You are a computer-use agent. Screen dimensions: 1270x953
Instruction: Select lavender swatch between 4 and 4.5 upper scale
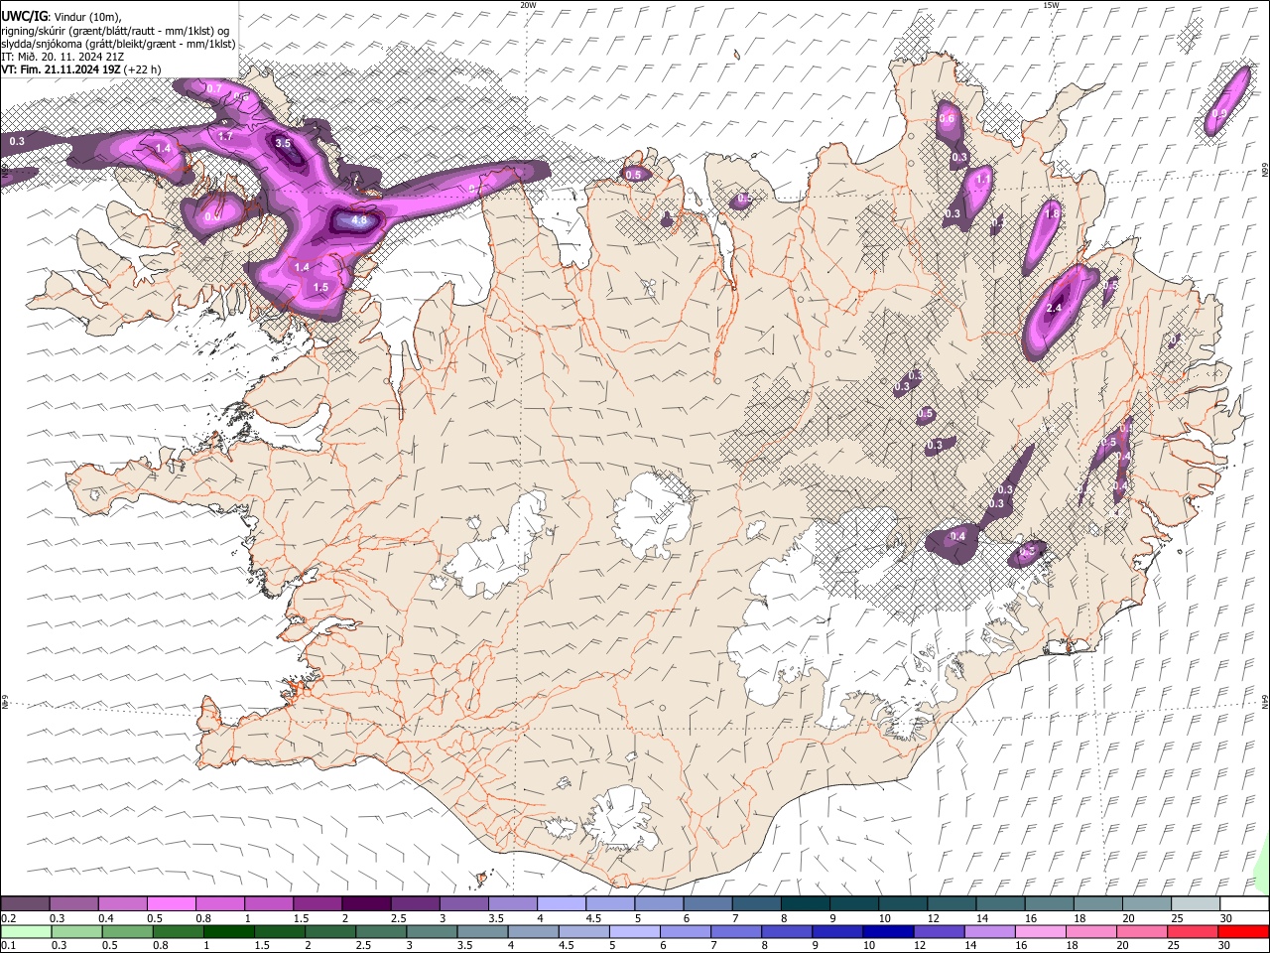pyautogui.click(x=561, y=903)
